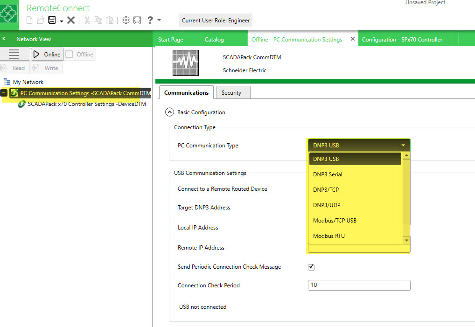Choose DNP3/TCP from the list
The image size is (475, 327).
(x=355, y=190)
